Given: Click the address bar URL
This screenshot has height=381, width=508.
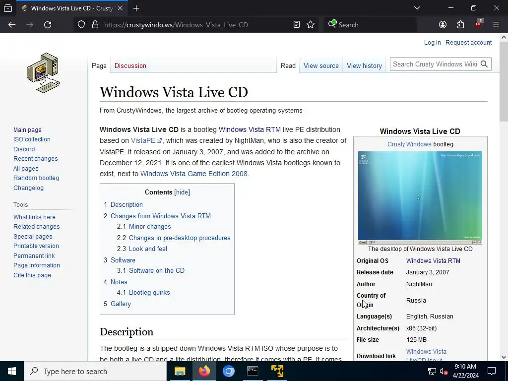Looking at the screenshot, I should [176, 25].
